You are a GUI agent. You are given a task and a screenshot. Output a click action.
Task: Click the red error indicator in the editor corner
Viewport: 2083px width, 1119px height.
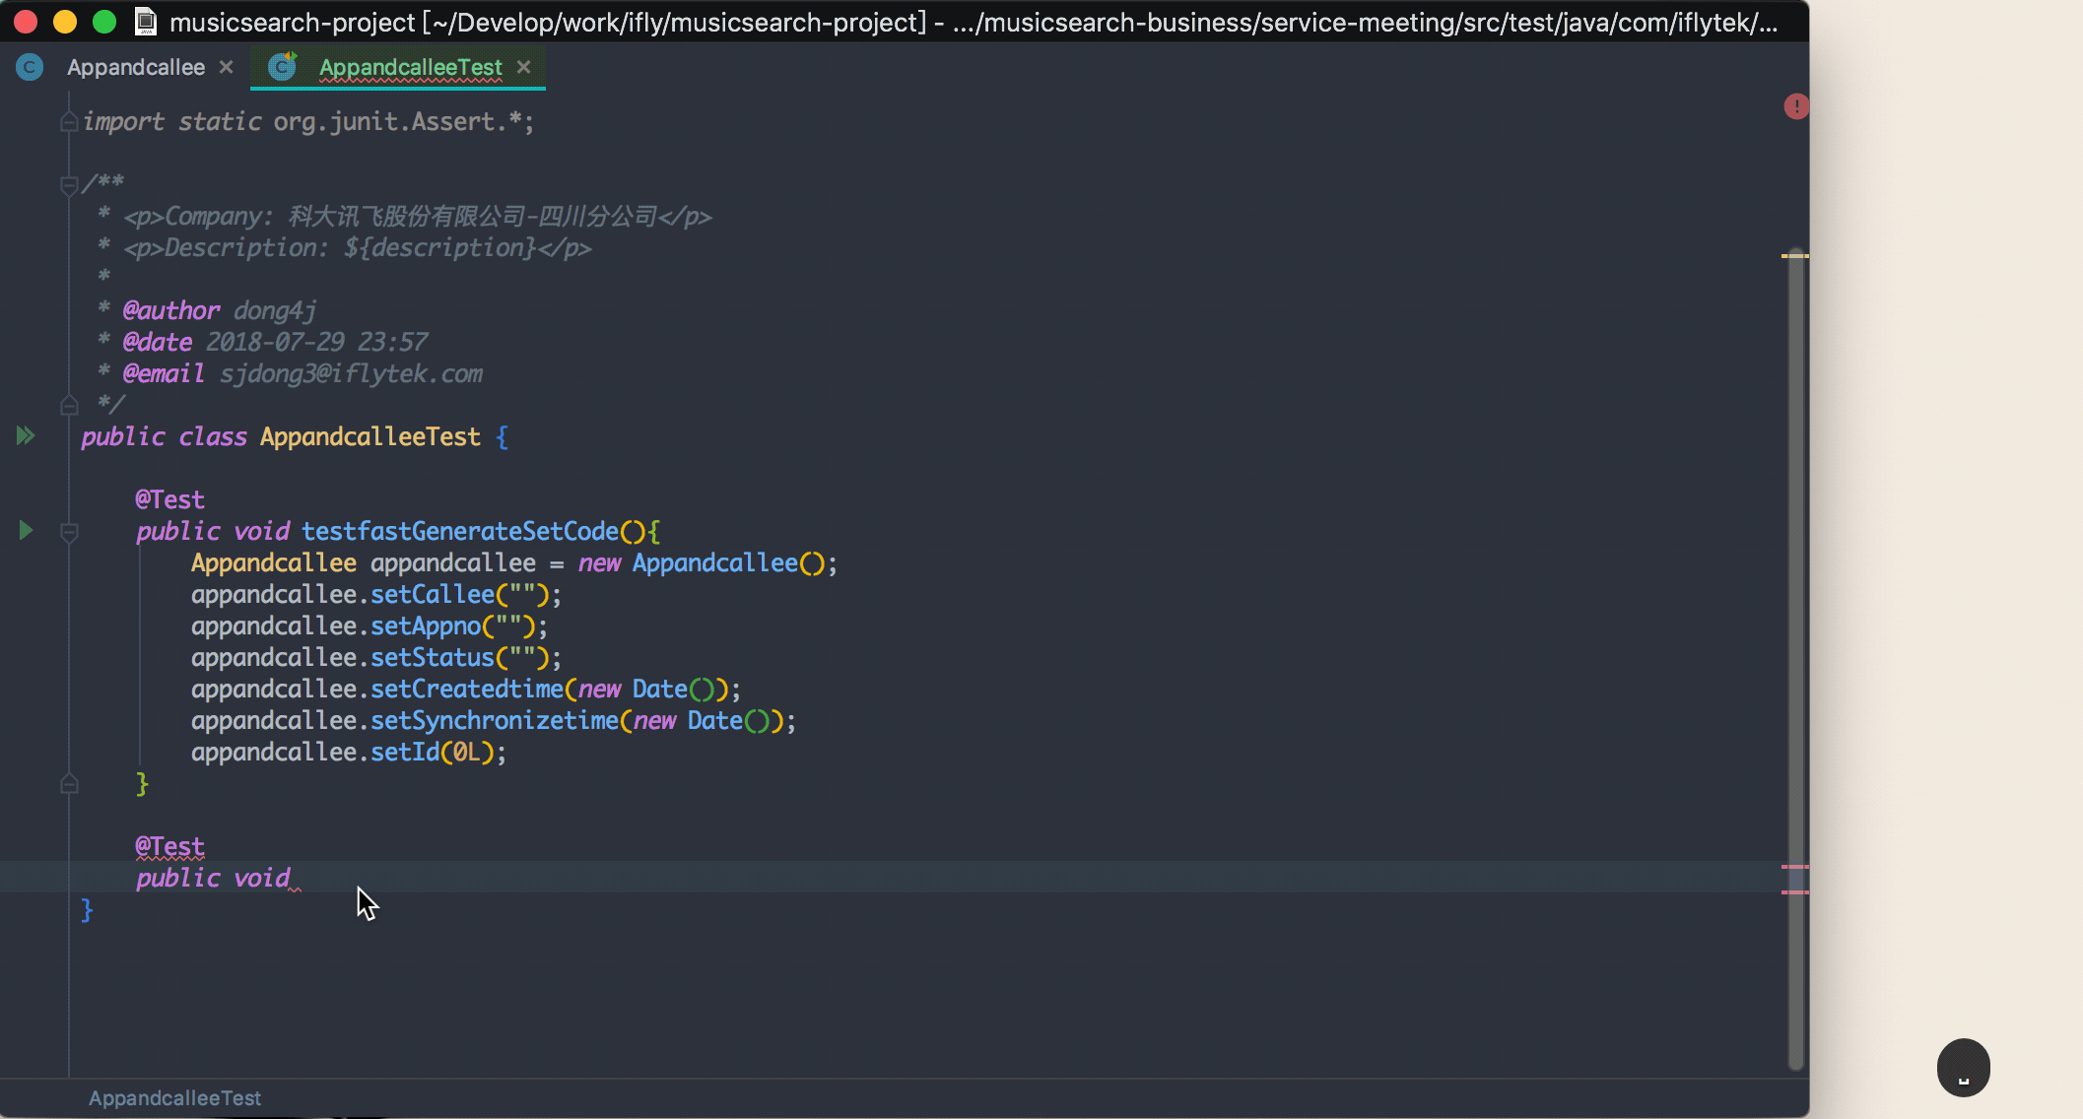1795,106
